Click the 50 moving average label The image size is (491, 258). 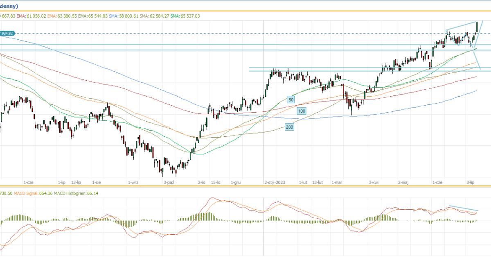coord(291,100)
